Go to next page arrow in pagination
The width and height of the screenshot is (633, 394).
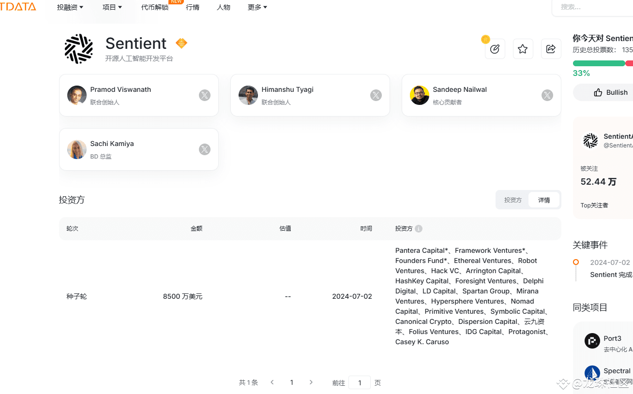[x=311, y=382]
